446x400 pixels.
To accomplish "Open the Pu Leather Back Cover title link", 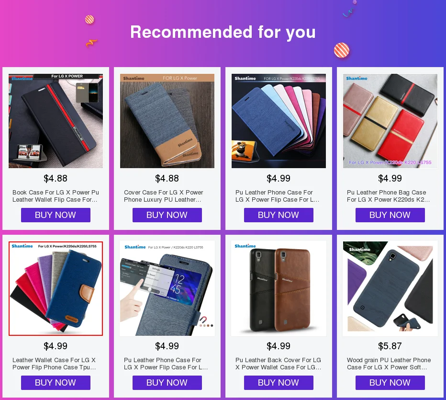I will (278, 364).
